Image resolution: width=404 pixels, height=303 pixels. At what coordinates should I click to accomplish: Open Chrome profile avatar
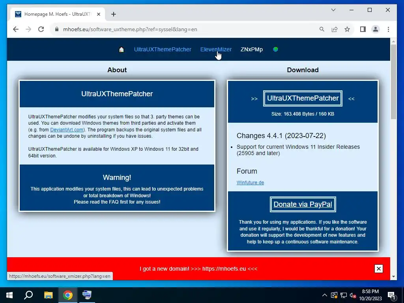tap(376, 29)
